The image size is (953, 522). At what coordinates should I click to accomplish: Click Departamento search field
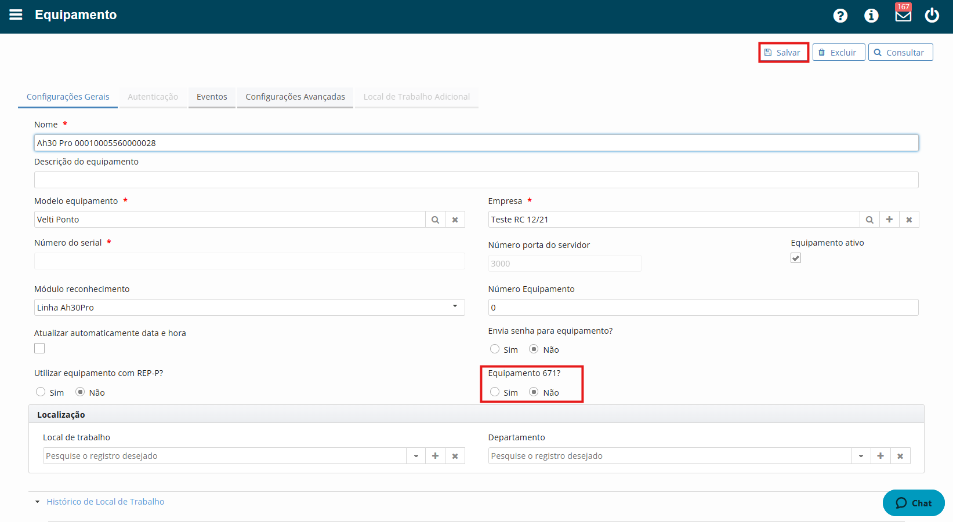(x=670, y=456)
